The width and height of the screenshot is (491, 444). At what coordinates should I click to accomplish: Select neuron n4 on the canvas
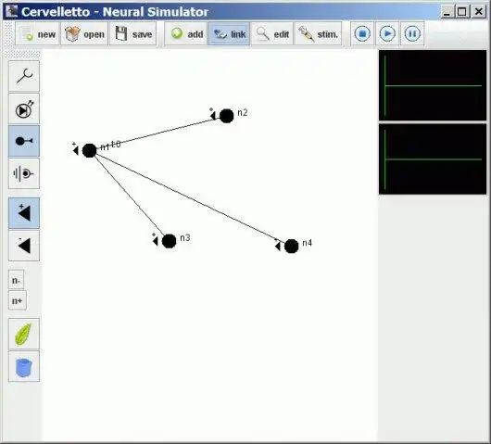point(292,246)
